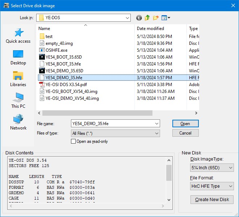Click YE-OSI DOS 3.54 header line

[x=28, y=160]
